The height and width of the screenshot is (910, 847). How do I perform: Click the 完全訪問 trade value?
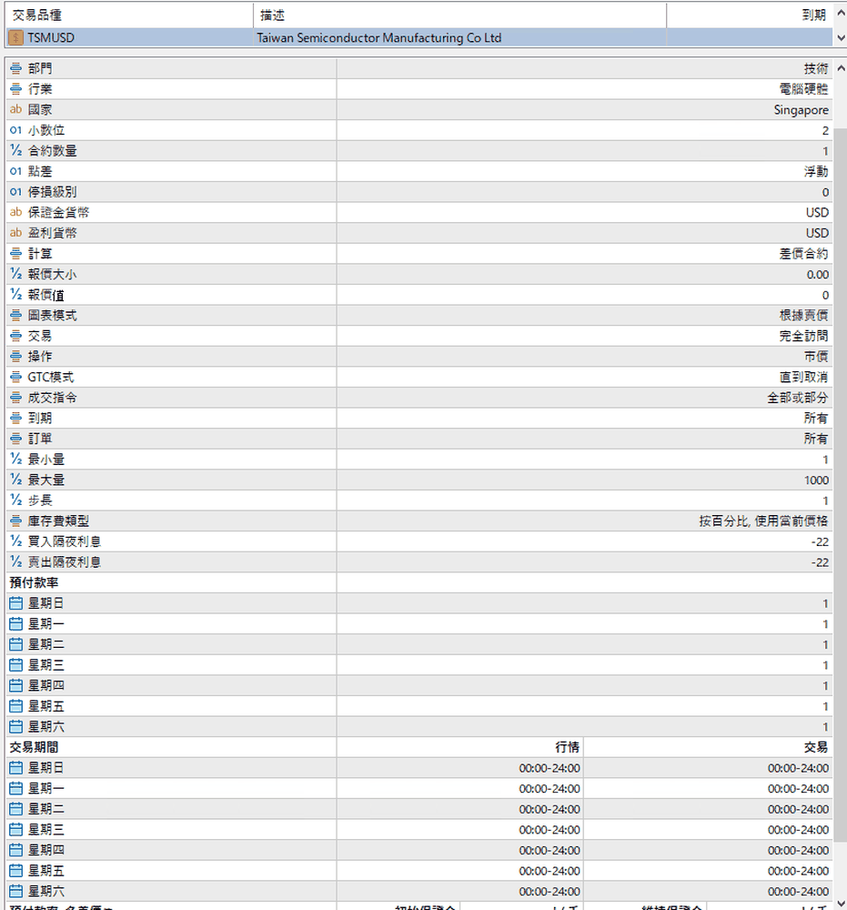click(x=803, y=336)
